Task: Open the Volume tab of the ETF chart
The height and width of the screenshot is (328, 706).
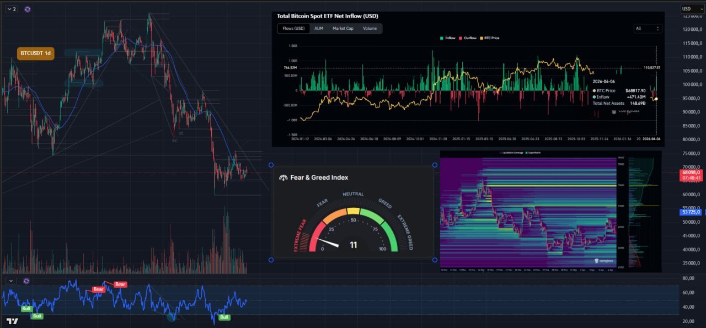Action: pos(370,28)
